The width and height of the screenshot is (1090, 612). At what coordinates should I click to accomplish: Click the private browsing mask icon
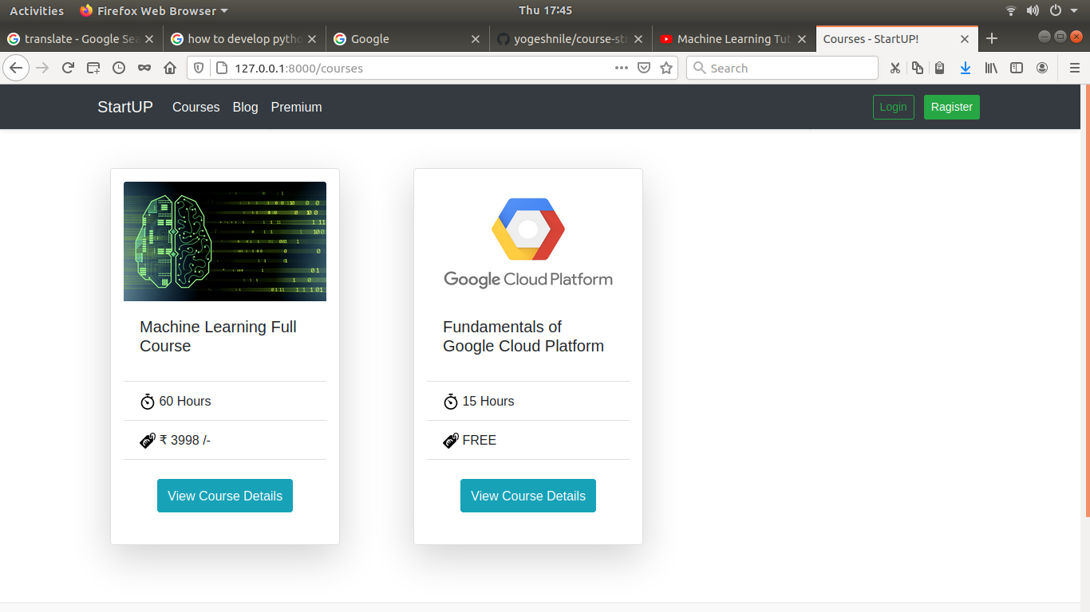tap(144, 68)
